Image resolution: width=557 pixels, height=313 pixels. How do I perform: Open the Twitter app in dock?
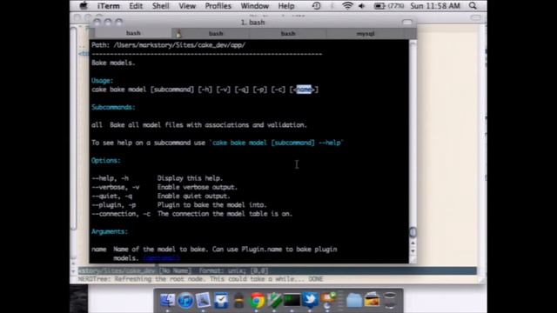(x=310, y=300)
